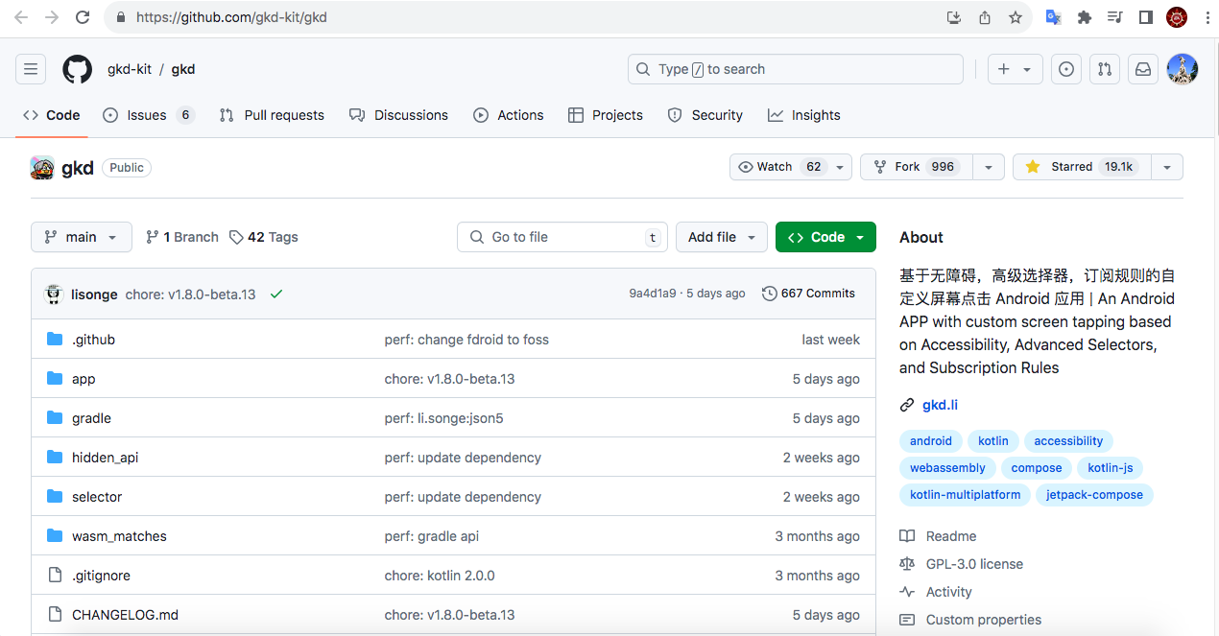The width and height of the screenshot is (1219, 636).
Task: Reload the page with the refresh icon
Action: [83, 17]
